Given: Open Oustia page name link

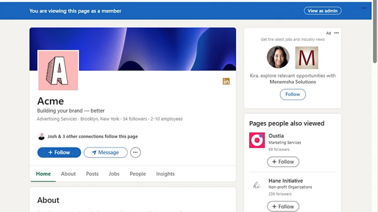Looking at the screenshot, I should click(276, 136).
